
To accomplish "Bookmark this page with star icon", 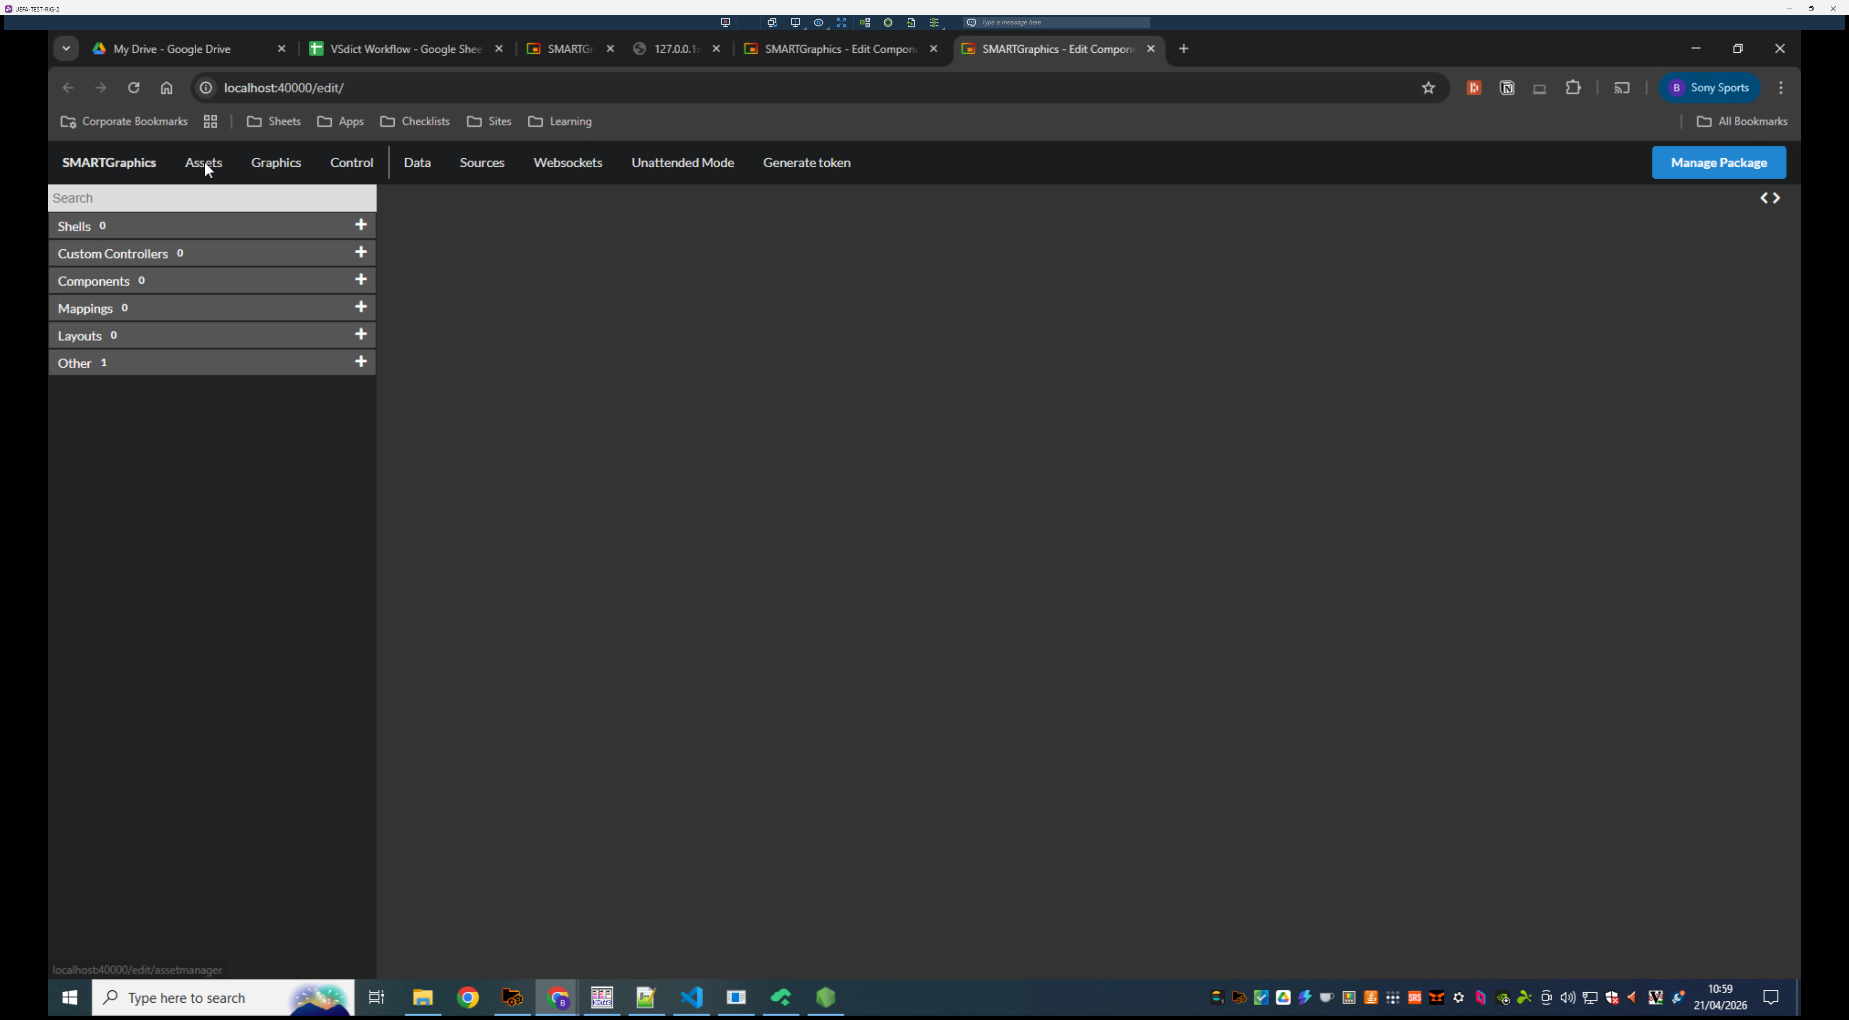I will pyautogui.click(x=1428, y=88).
